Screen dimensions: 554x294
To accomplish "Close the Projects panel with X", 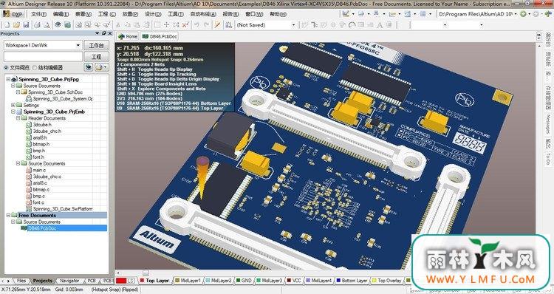I will click(110, 33).
